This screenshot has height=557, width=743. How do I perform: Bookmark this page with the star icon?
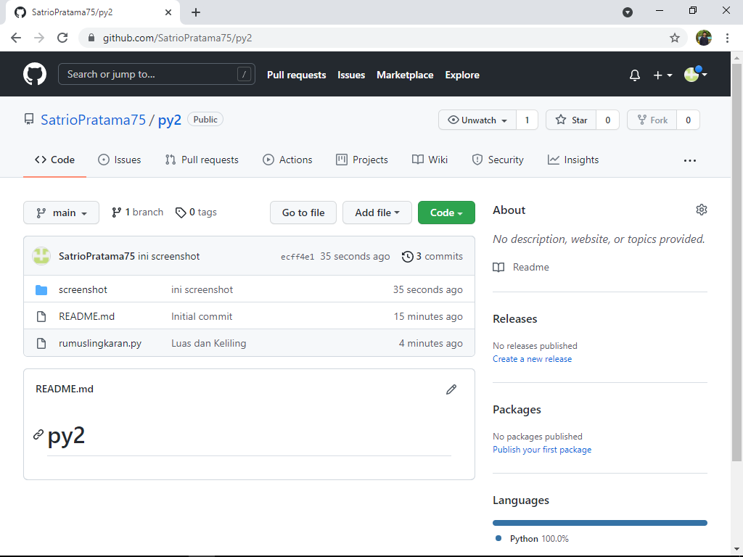tap(674, 38)
